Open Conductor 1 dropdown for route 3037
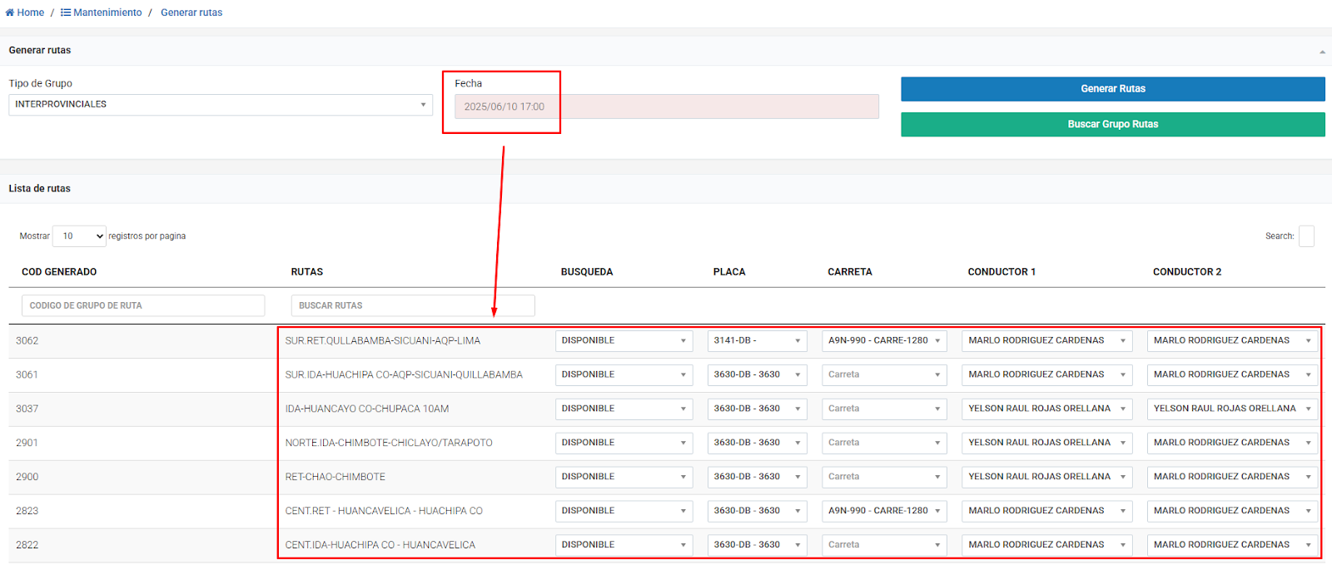Image resolution: width=1332 pixels, height=565 pixels. (x=1046, y=409)
